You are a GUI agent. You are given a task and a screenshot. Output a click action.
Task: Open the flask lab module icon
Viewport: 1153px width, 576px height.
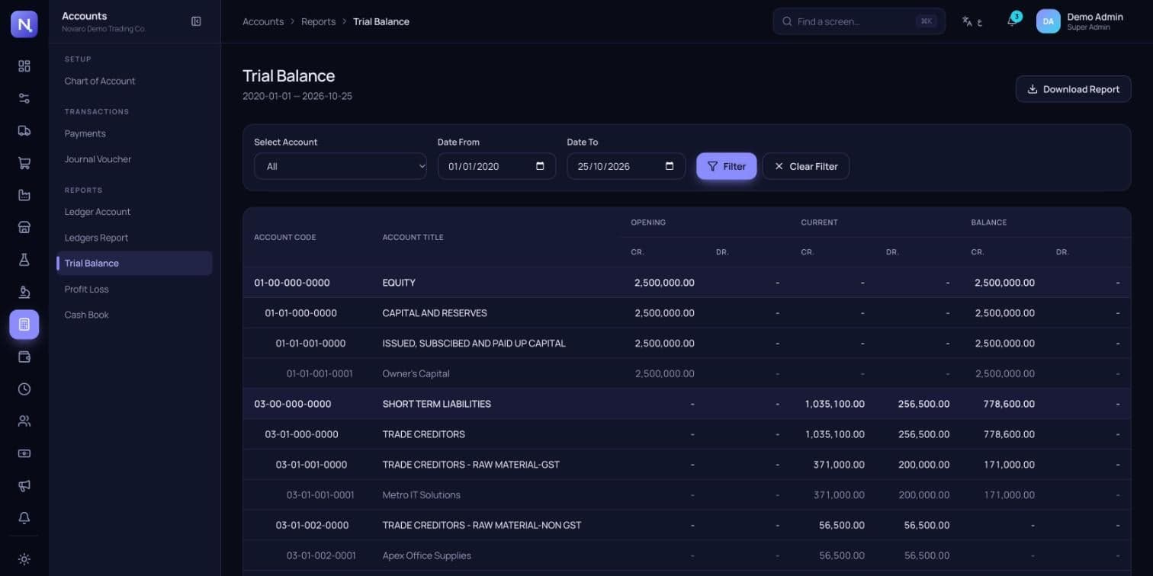click(24, 260)
